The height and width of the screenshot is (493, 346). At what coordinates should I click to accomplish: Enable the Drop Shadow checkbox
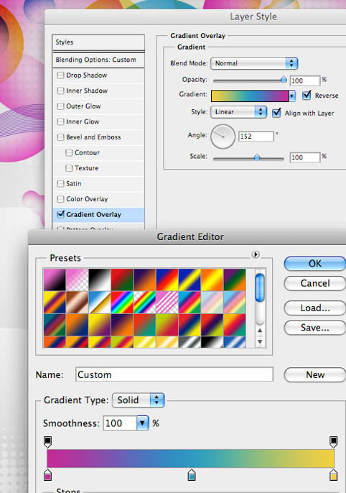coord(60,75)
